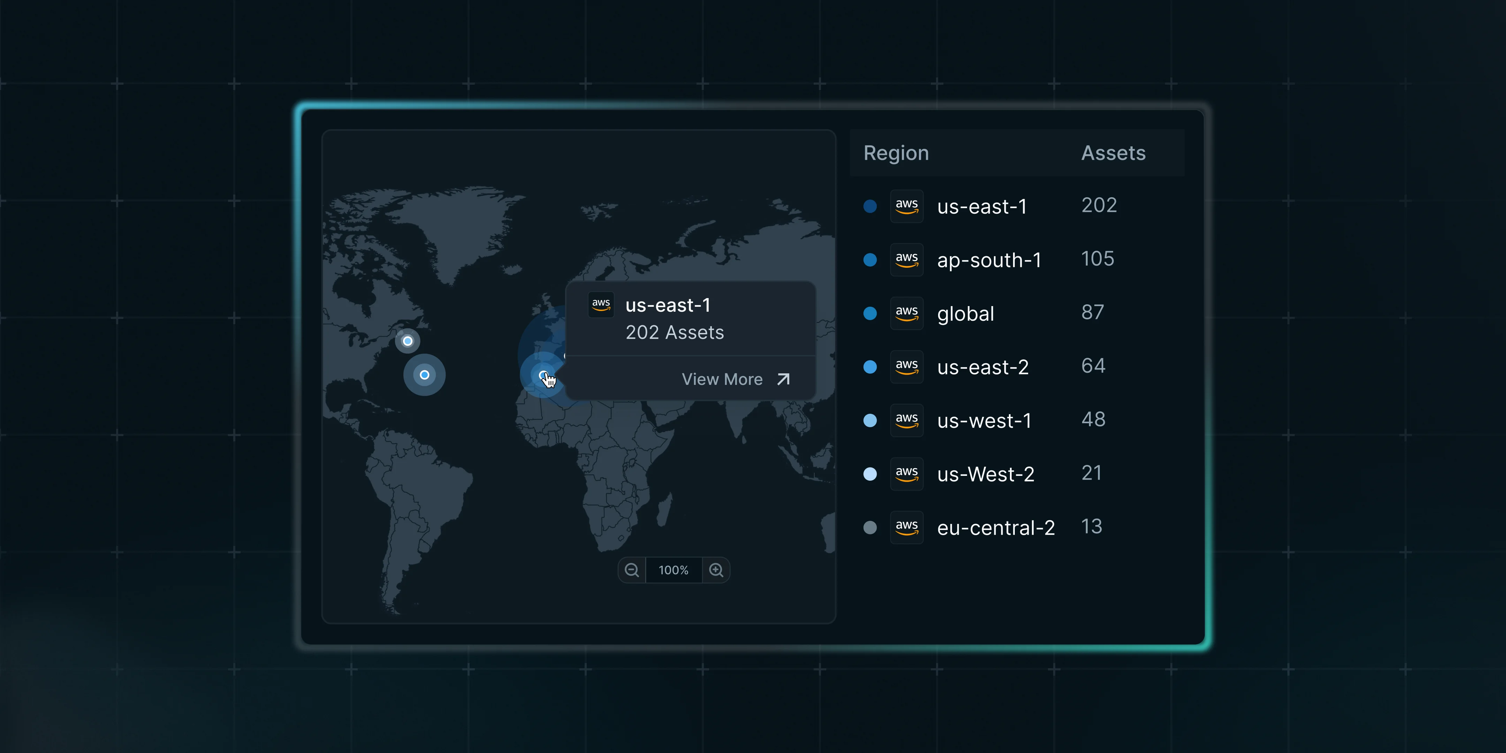Select the us-east-1 region name in list
The height and width of the screenshot is (753, 1506).
pyautogui.click(x=982, y=206)
